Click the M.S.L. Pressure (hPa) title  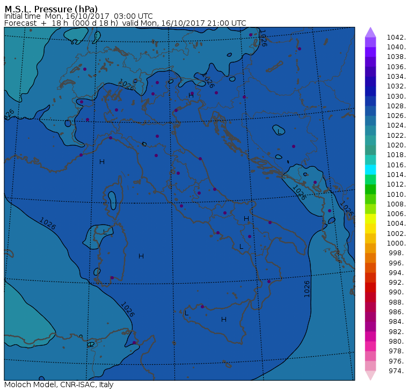(51, 9)
